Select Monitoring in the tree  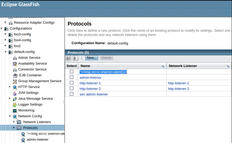26,110
